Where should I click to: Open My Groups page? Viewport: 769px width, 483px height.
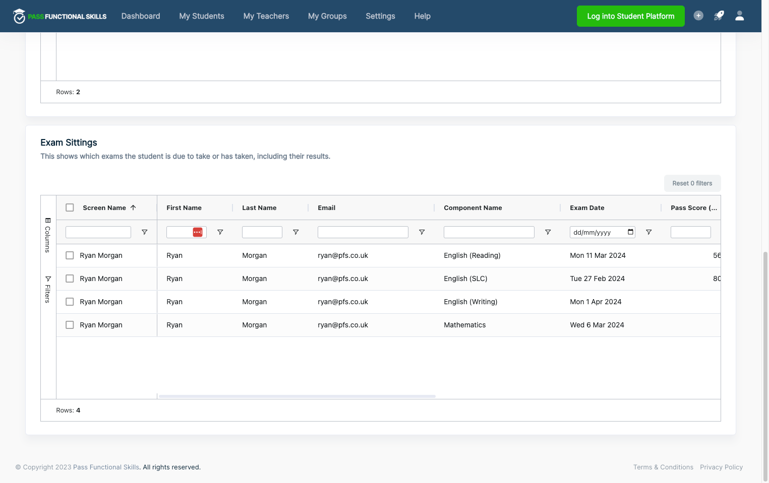[x=327, y=16]
